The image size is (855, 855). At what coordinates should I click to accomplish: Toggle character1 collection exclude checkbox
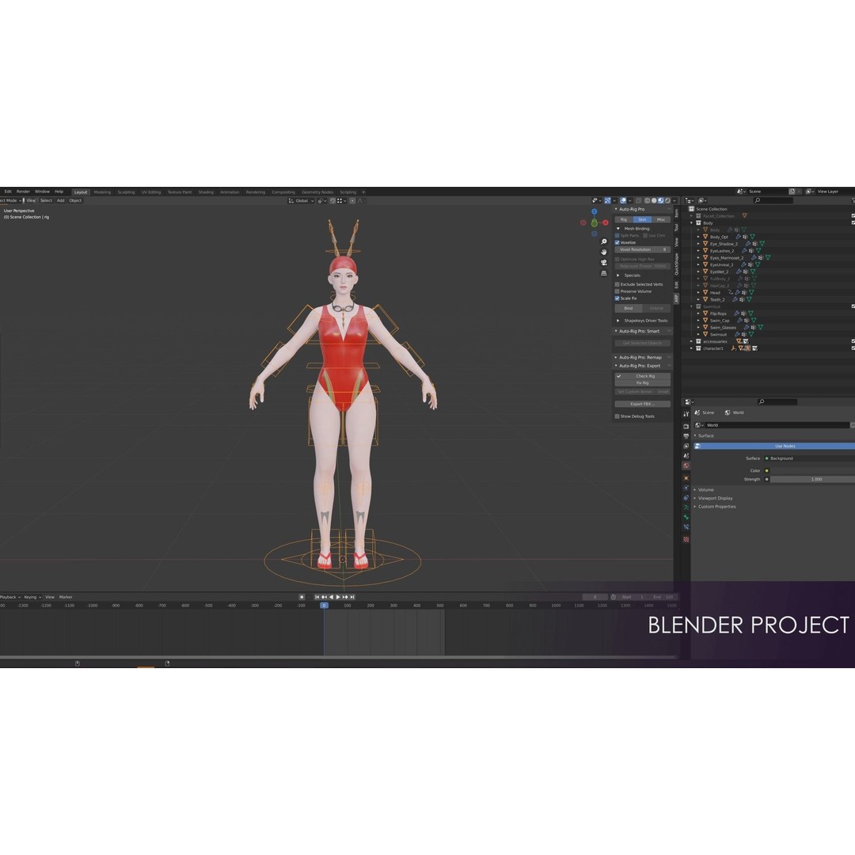(x=853, y=348)
